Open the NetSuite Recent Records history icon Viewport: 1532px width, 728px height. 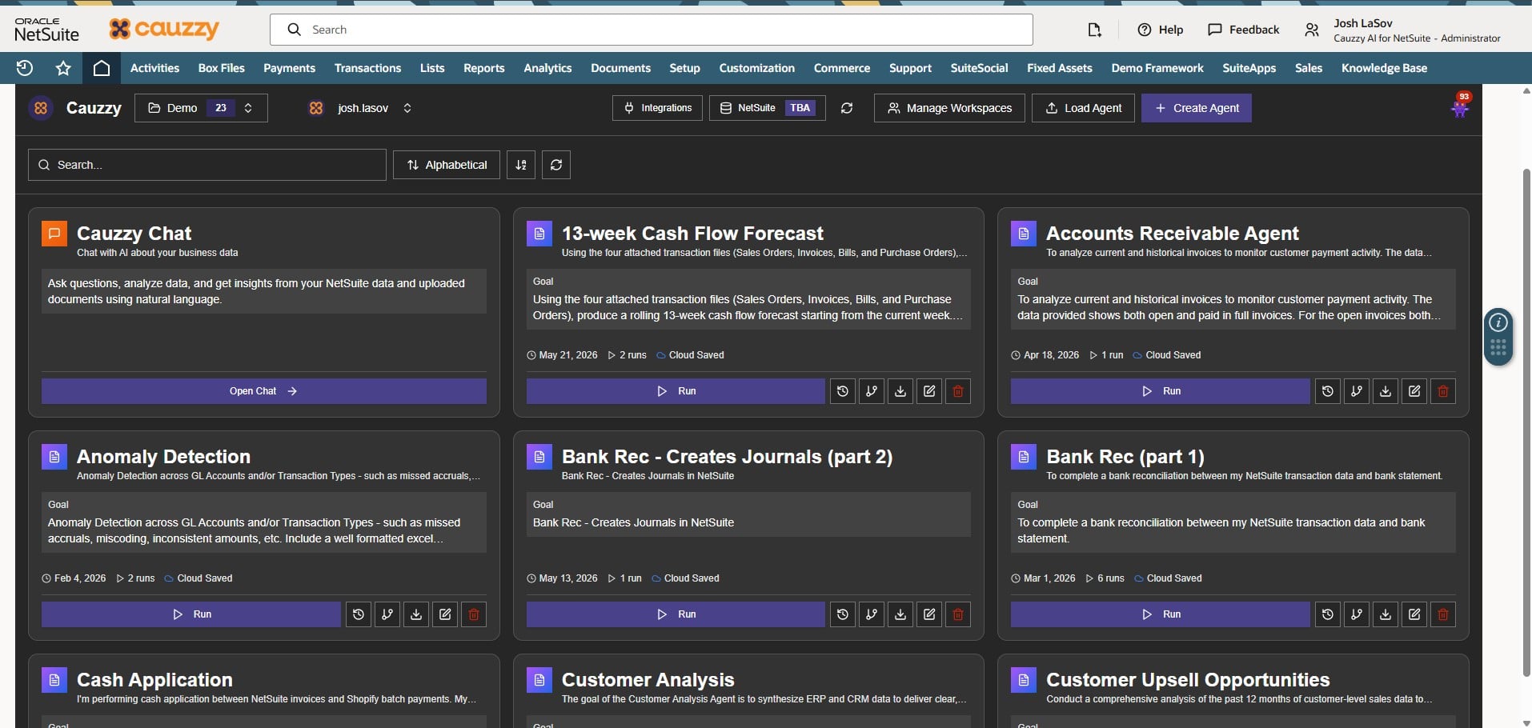25,68
